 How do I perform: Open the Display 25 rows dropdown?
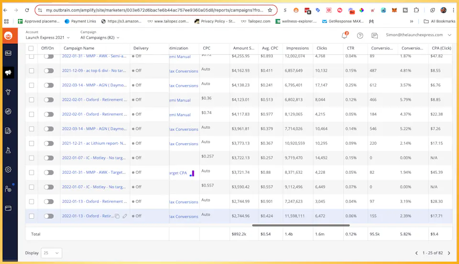click(52, 253)
